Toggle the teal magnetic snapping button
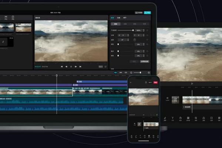The image size is (222, 148). click(x=115, y=73)
